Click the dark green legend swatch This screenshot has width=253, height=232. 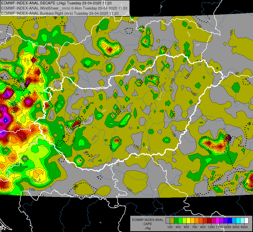(176, 221)
